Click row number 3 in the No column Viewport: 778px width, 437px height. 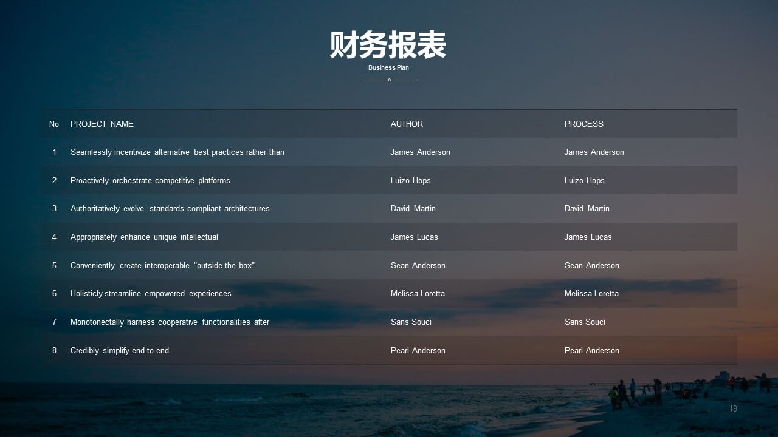point(54,209)
